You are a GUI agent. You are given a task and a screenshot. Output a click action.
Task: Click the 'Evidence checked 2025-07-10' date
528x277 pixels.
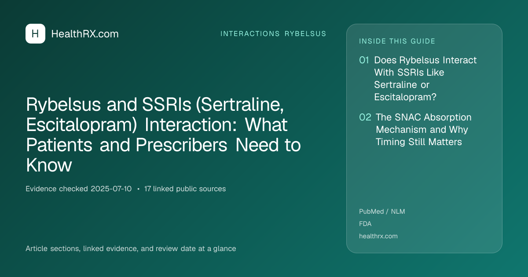click(x=78, y=189)
